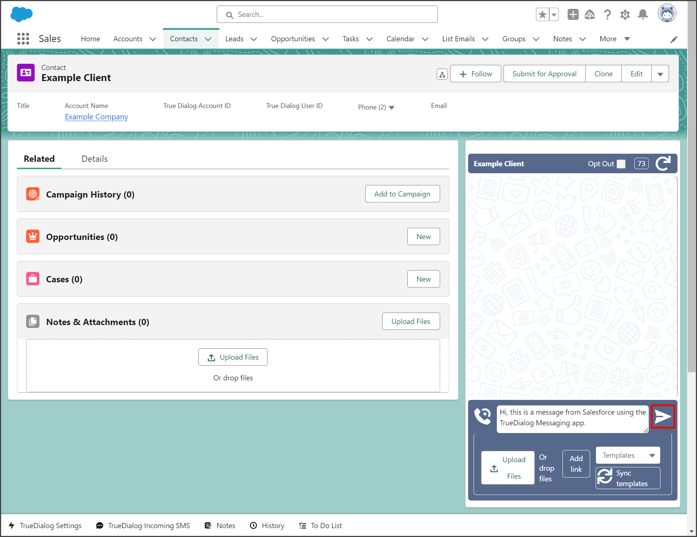The image size is (697, 537).
Task: Click Add to Campaign button
Action: (x=402, y=194)
